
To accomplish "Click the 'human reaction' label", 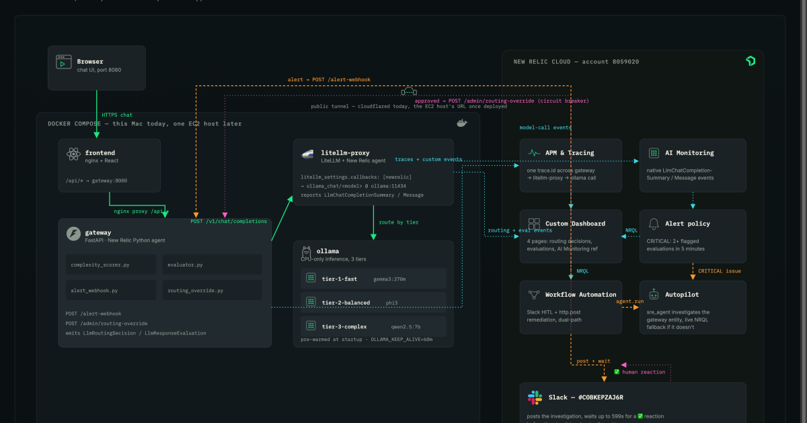I will point(643,372).
